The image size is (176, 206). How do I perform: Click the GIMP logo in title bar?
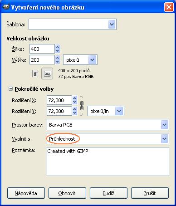coord(6,7)
